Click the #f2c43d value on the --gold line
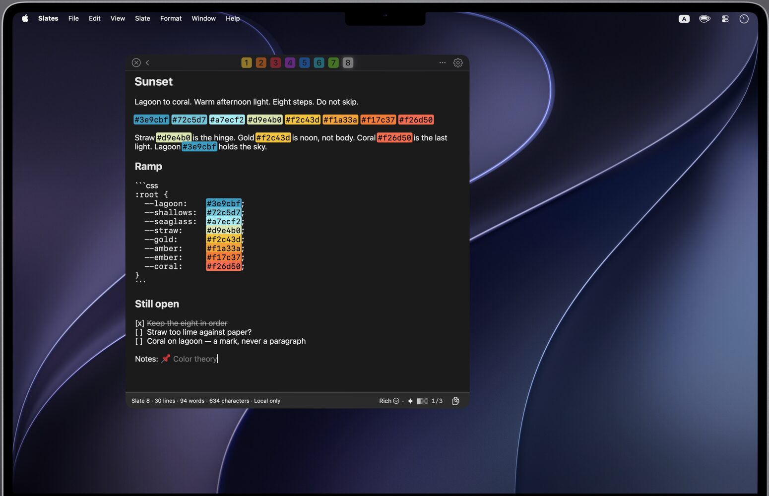Screen dimensions: 769x496 [224, 240]
